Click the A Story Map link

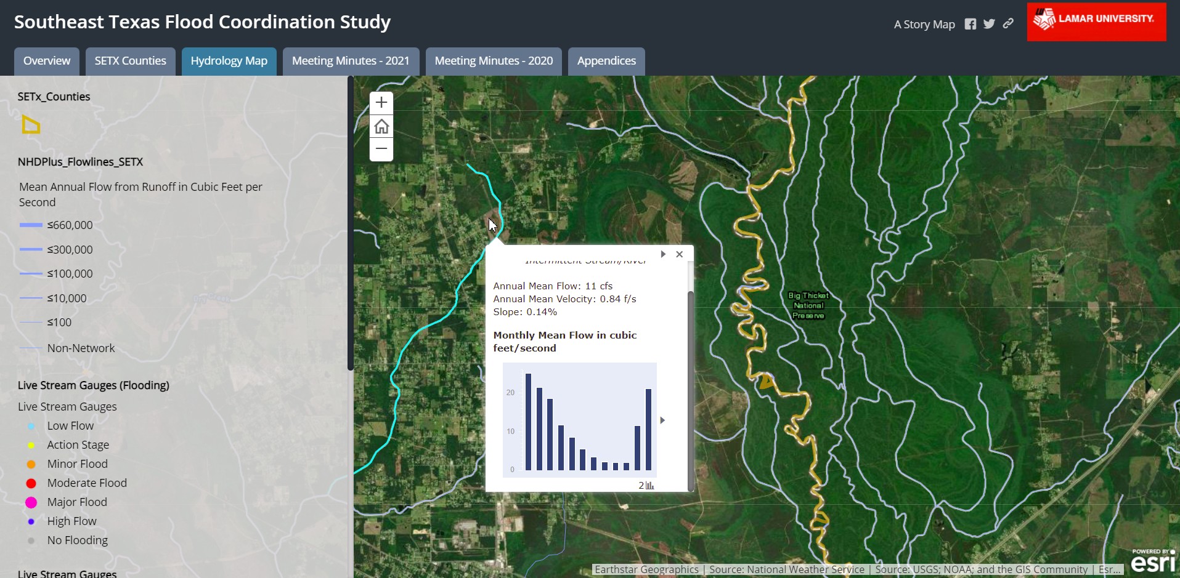coord(924,25)
